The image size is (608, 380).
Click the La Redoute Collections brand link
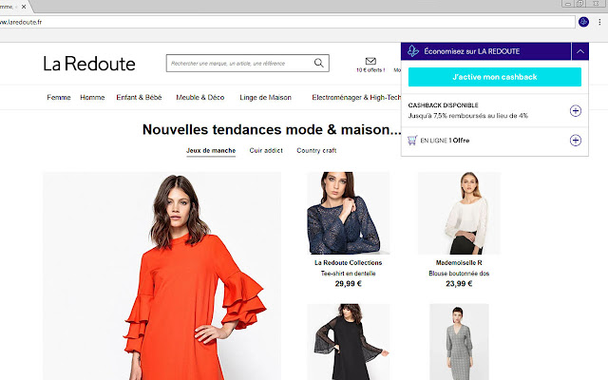coord(349,262)
